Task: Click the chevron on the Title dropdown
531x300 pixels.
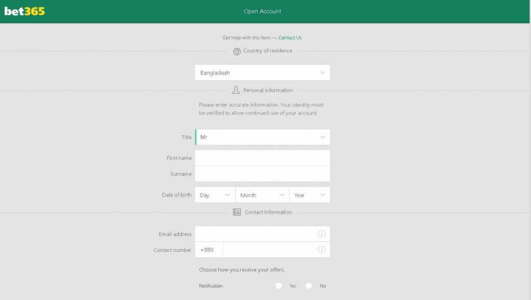Action: (322, 137)
